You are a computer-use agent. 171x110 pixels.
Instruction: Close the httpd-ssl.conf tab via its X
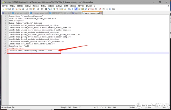[28, 13]
